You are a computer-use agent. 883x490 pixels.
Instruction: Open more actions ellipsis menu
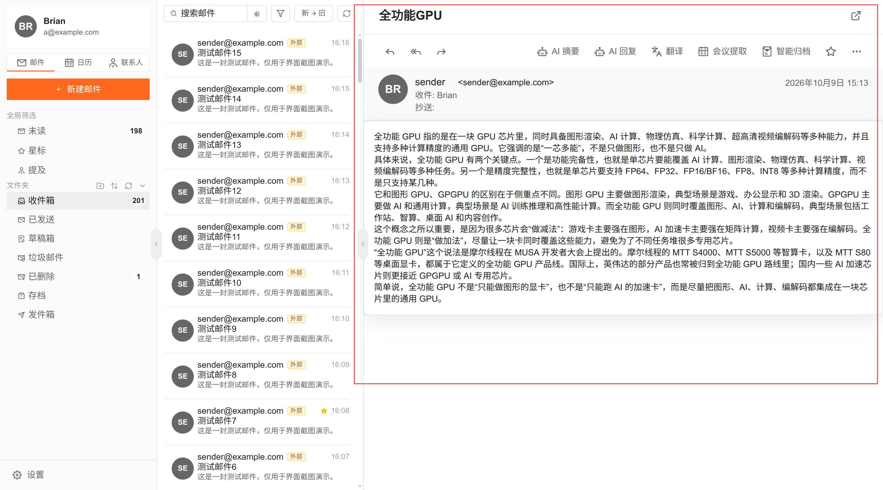point(856,52)
